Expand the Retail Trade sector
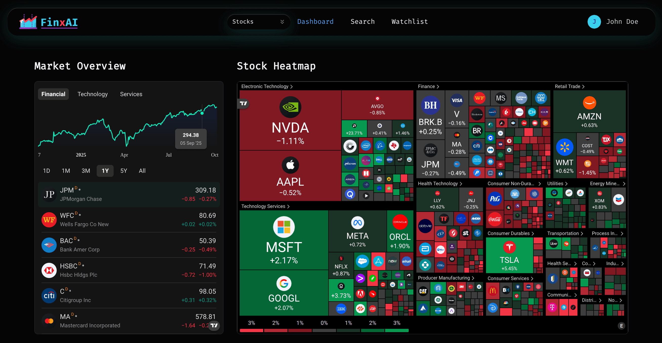The width and height of the screenshot is (662, 343). 569,87
